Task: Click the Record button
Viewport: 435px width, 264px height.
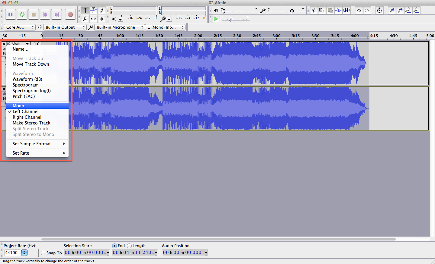Action: 70,14
